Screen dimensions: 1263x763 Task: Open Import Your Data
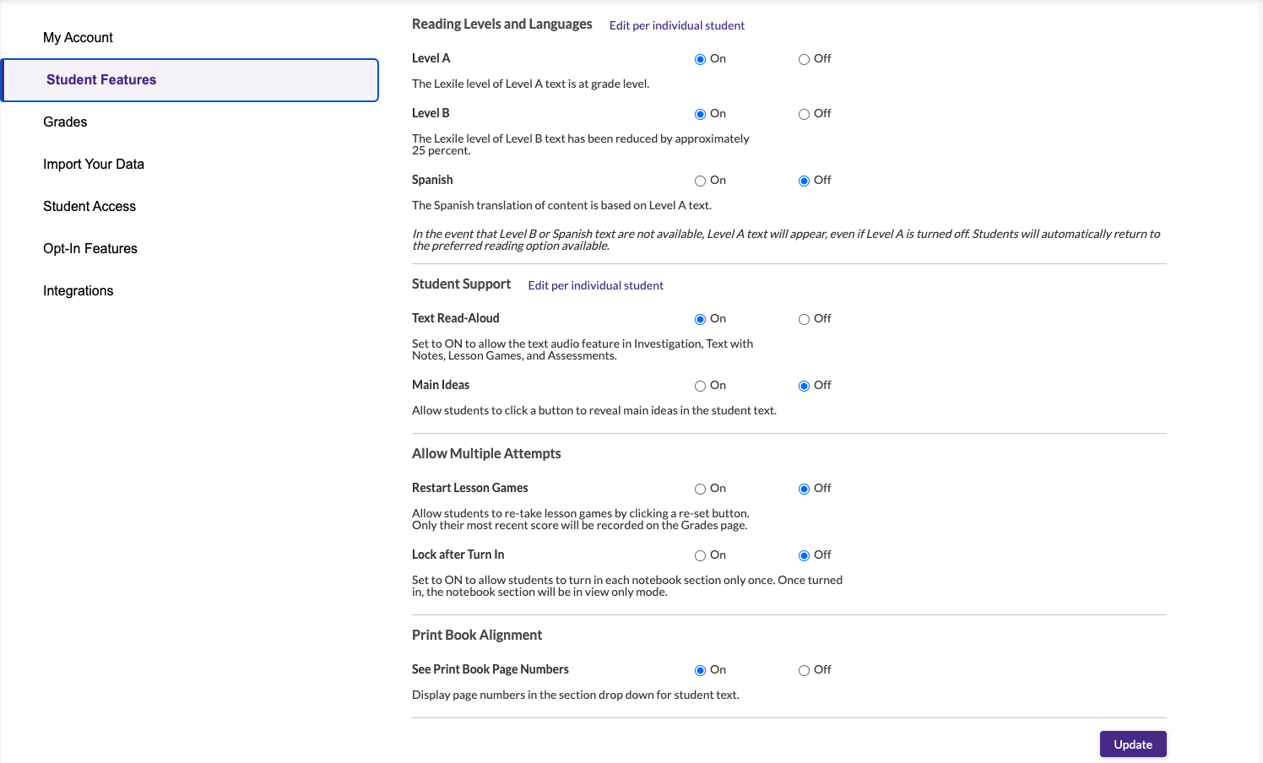coord(94,164)
